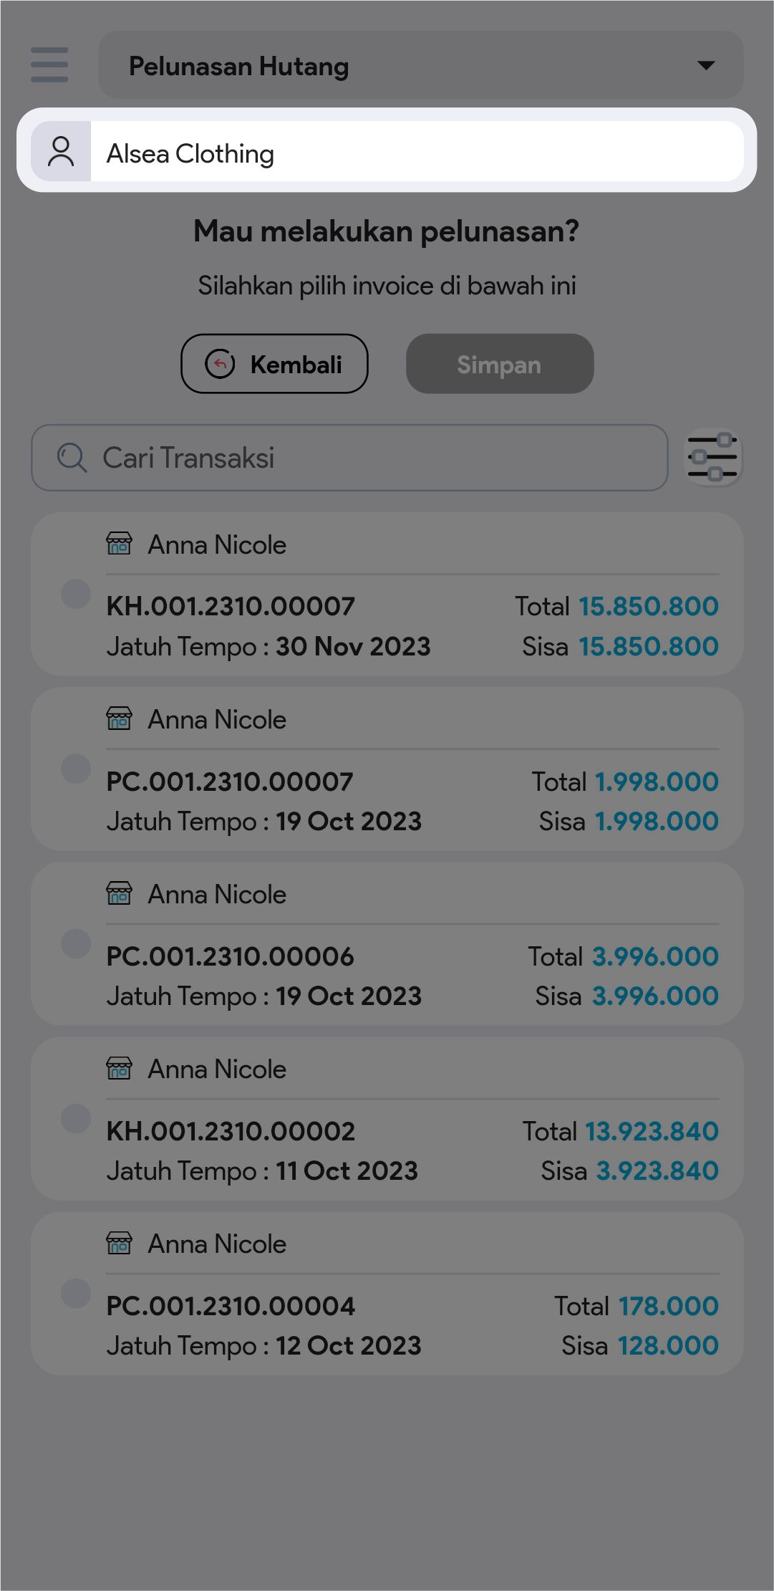This screenshot has height=1591, width=774.
Task: Focus the Cari Transaksi search field
Action: coord(372,458)
